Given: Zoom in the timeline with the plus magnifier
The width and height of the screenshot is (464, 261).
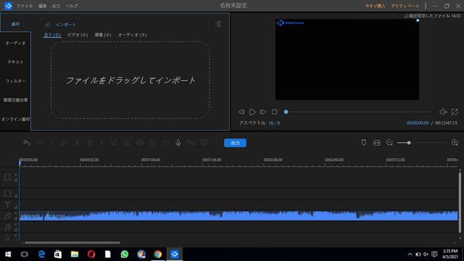Looking at the screenshot, I should (455, 143).
